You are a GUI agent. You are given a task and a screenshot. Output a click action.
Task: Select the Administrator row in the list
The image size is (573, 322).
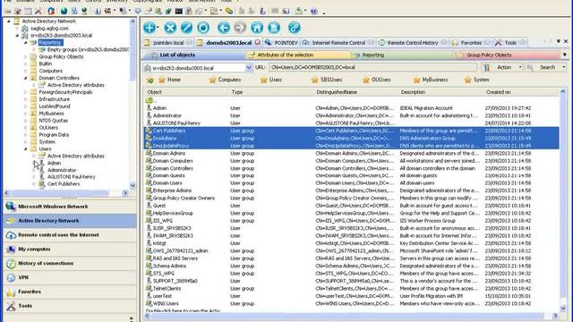click(351, 115)
